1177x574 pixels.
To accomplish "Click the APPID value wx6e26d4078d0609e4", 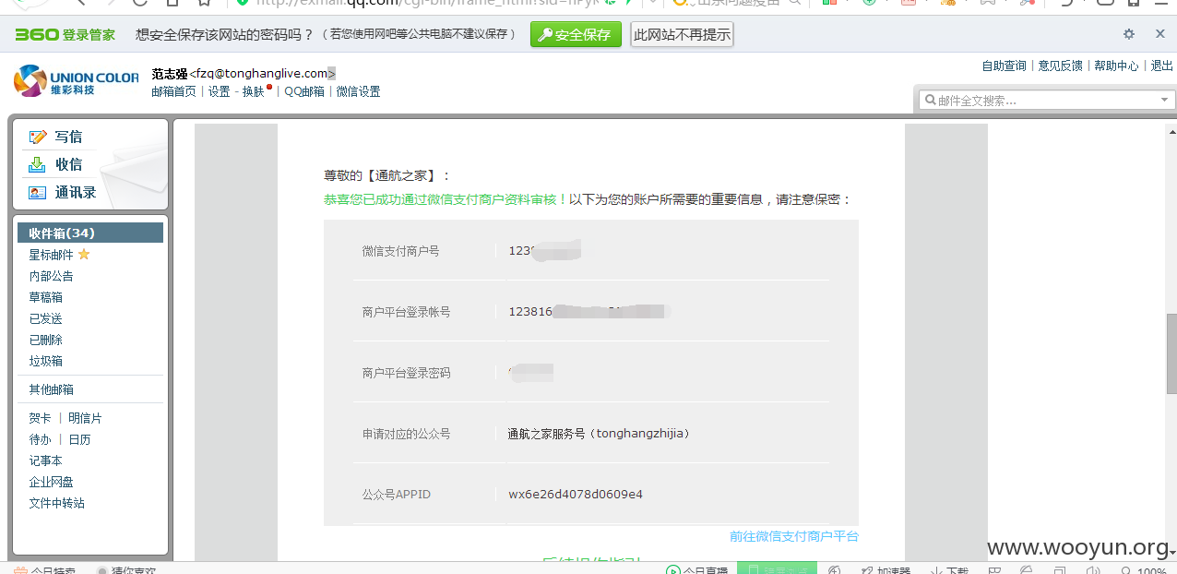I will pos(576,495).
